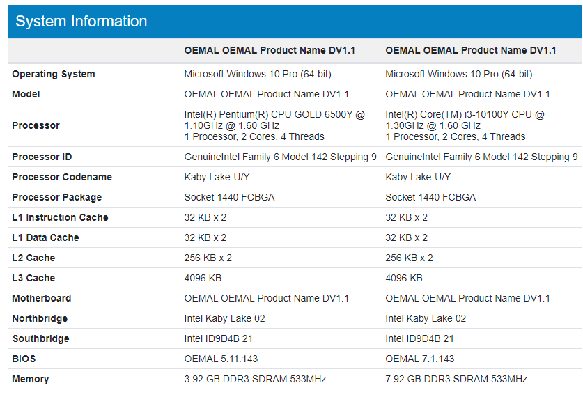This screenshot has width=583, height=399.
Task: Select the Southbridge row label
Action: pos(41,338)
